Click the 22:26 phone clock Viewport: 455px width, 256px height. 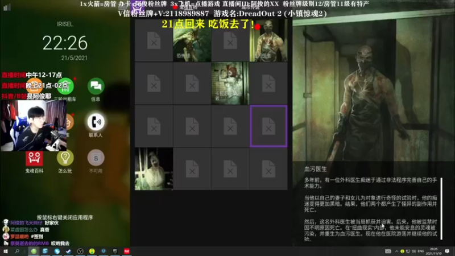click(x=65, y=43)
